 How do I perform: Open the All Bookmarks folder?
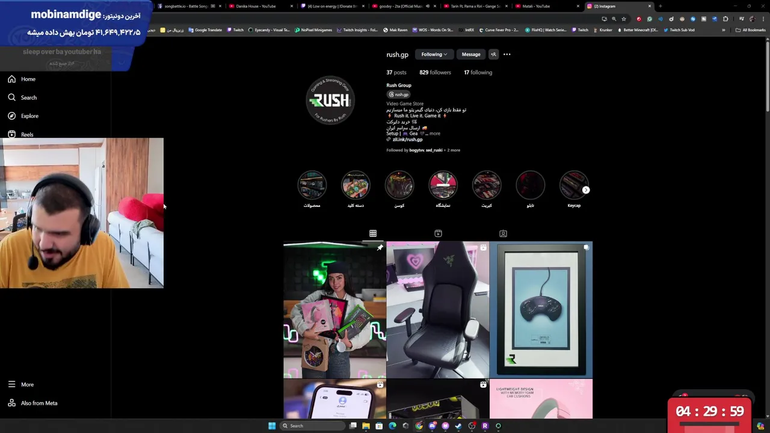pos(751,30)
